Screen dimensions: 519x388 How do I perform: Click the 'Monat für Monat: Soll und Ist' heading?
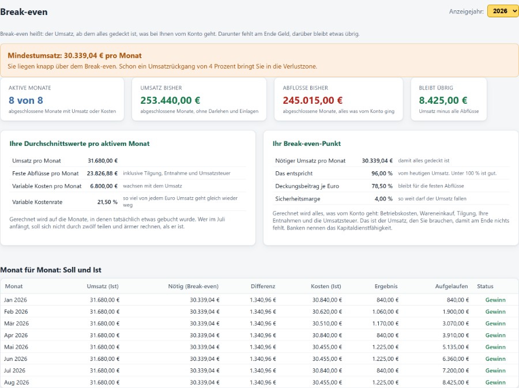point(51,270)
